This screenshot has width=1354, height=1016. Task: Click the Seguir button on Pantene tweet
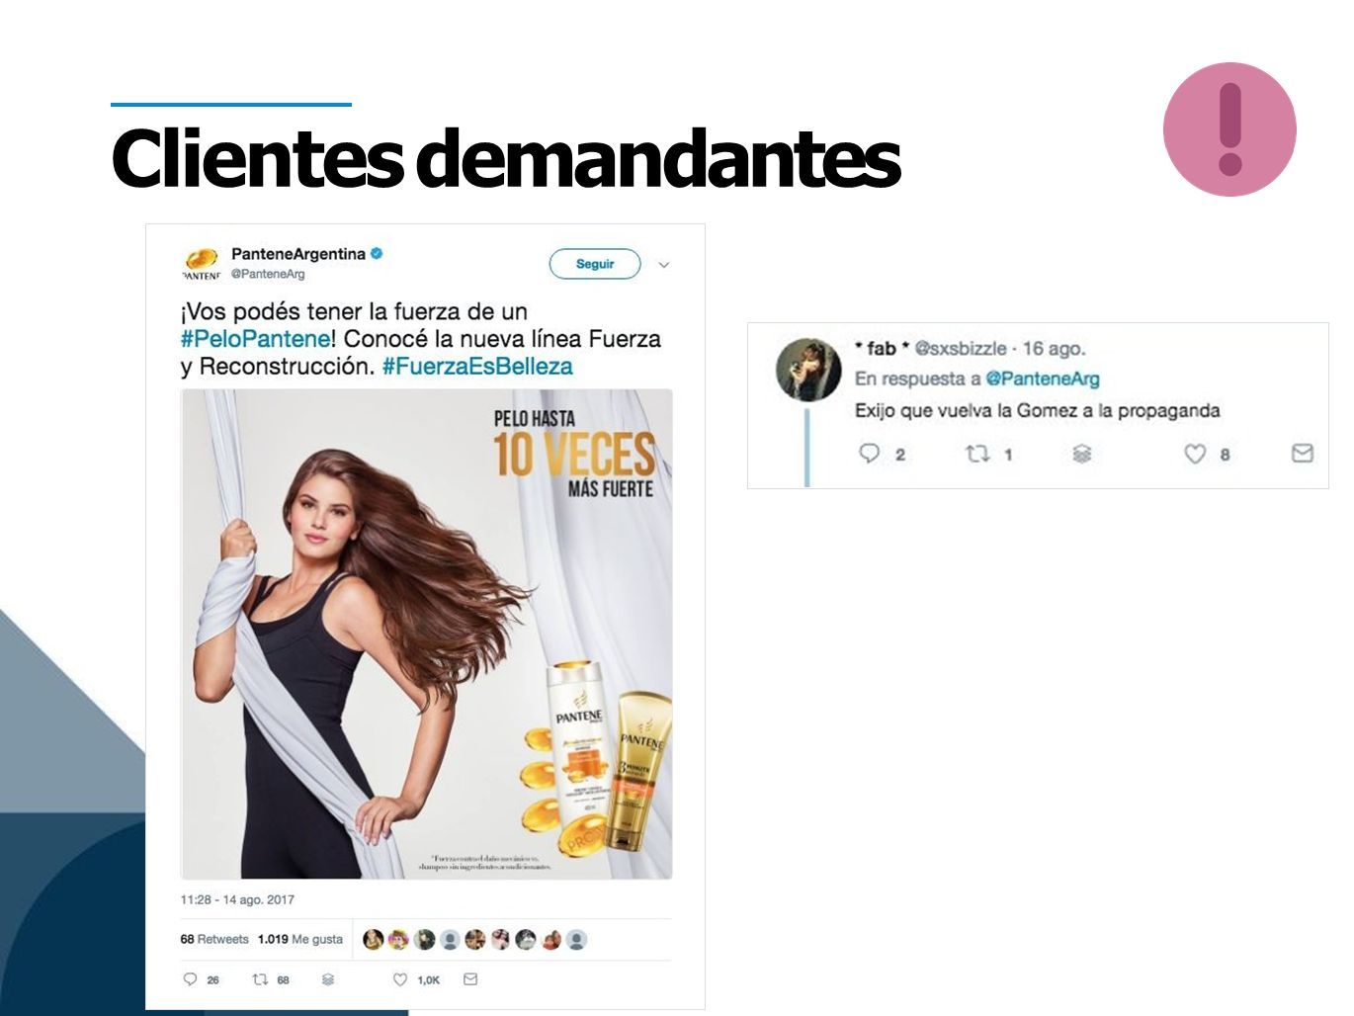point(595,264)
